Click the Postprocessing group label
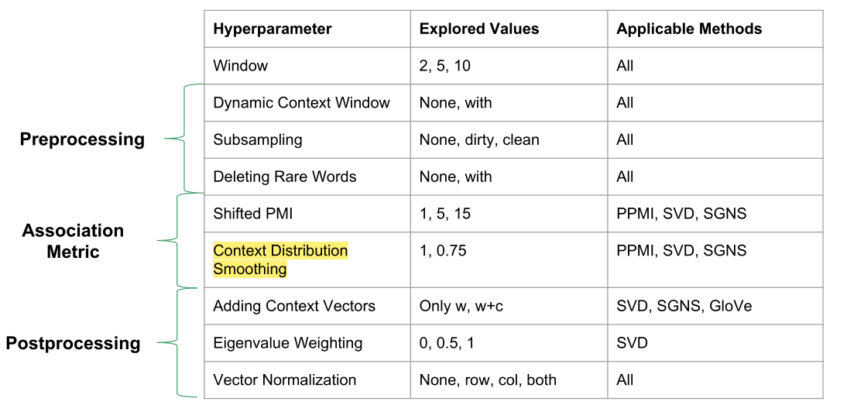847x405 pixels. pos(73,343)
